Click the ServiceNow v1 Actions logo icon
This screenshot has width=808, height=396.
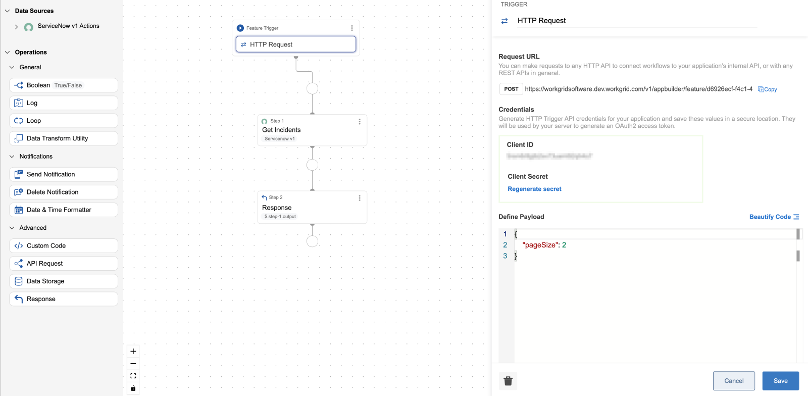[29, 27]
